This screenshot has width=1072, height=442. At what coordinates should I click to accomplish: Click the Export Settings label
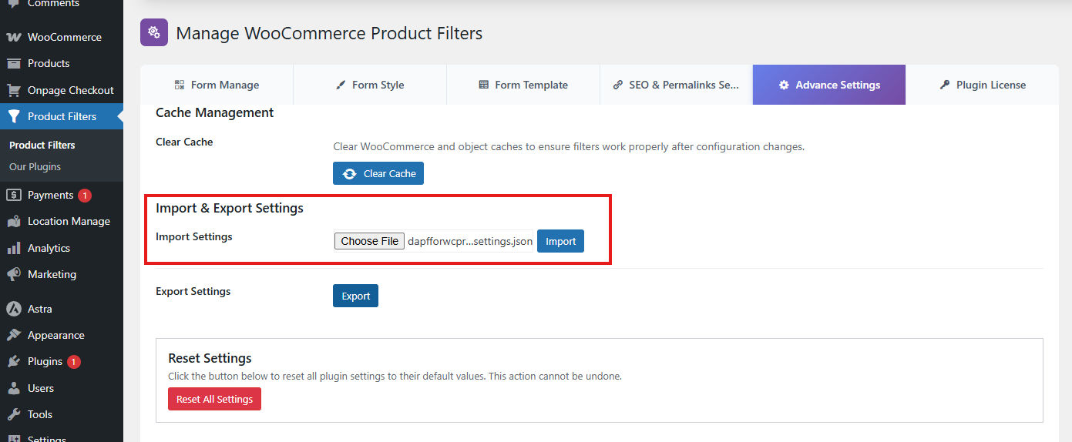193,291
